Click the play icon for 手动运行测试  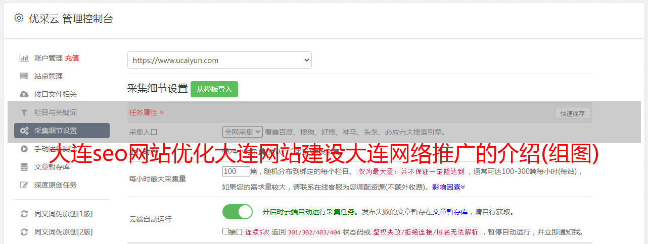[x=24, y=149]
